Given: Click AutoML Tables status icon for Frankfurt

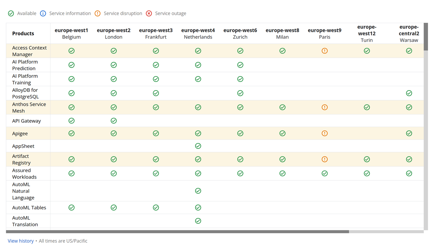Looking at the screenshot, I should click(x=156, y=208).
